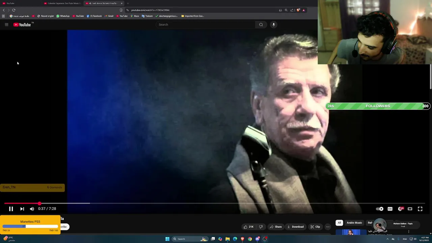Open the Brave Rewards triangle icon
432x243 pixels.
tap(304, 10)
